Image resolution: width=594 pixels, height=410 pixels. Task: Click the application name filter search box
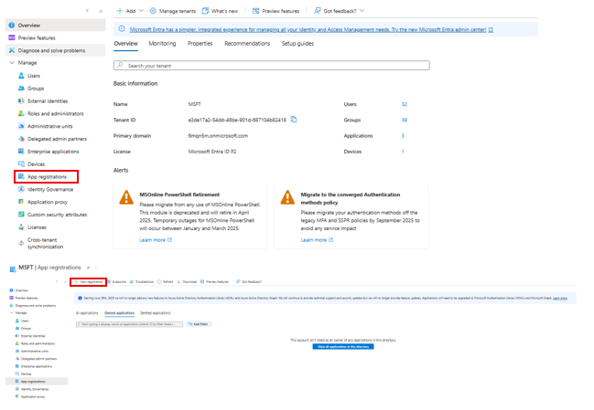point(129,324)
